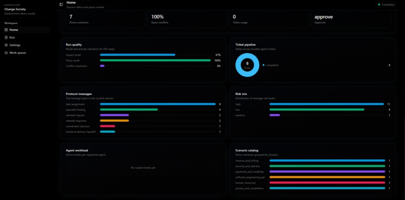
Task: Click the Demo scenarios card showing 7
Action: [x=105, y=20]
